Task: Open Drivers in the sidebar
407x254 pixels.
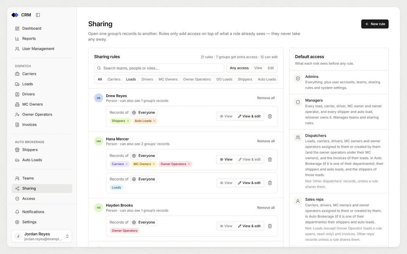Action: tap(42, 94)
